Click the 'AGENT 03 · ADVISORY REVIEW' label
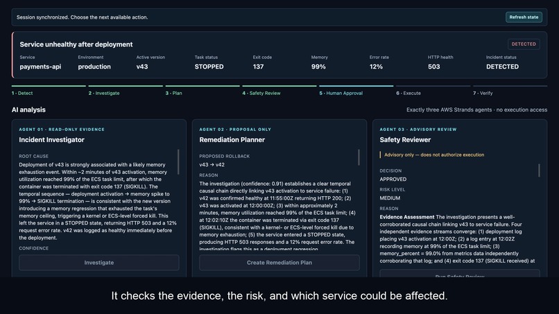The height and width of the screenshot is (314, 559). click(x=418, y=130)
